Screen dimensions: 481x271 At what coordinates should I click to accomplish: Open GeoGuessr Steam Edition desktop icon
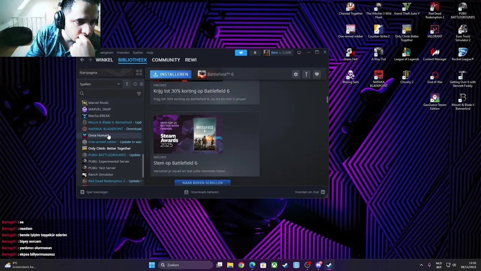pos(435,102)
